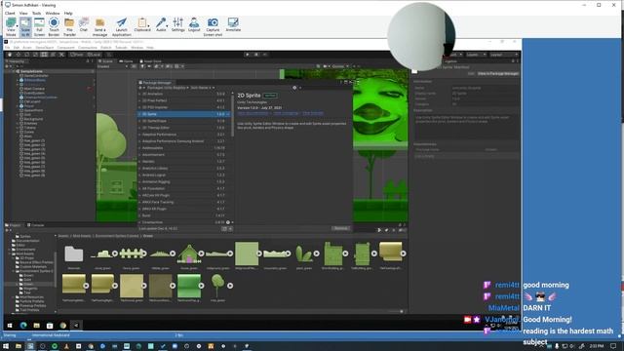Click Remove button in Package Manager
This screenshot has height=351, width=624.
(340, 228)
